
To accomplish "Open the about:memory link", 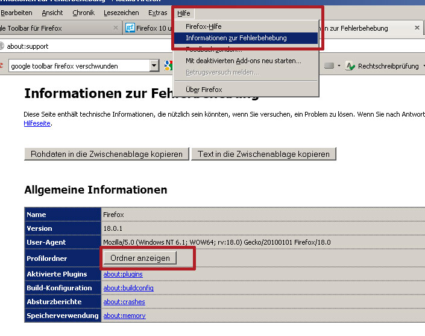I will (124, 316).
